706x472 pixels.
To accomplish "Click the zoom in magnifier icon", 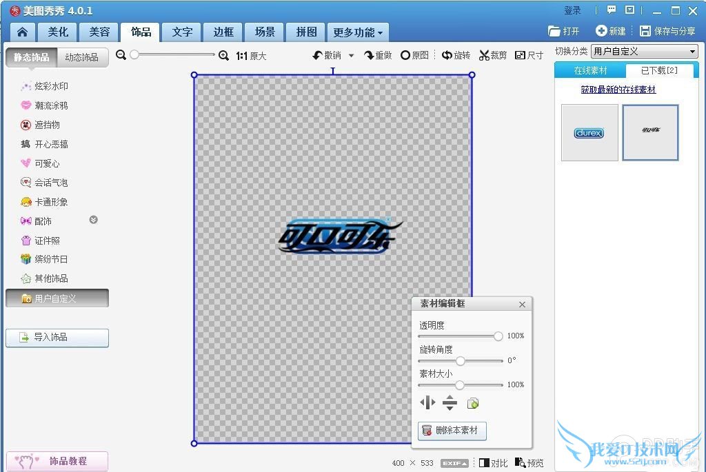I will [x=223, y=55].
